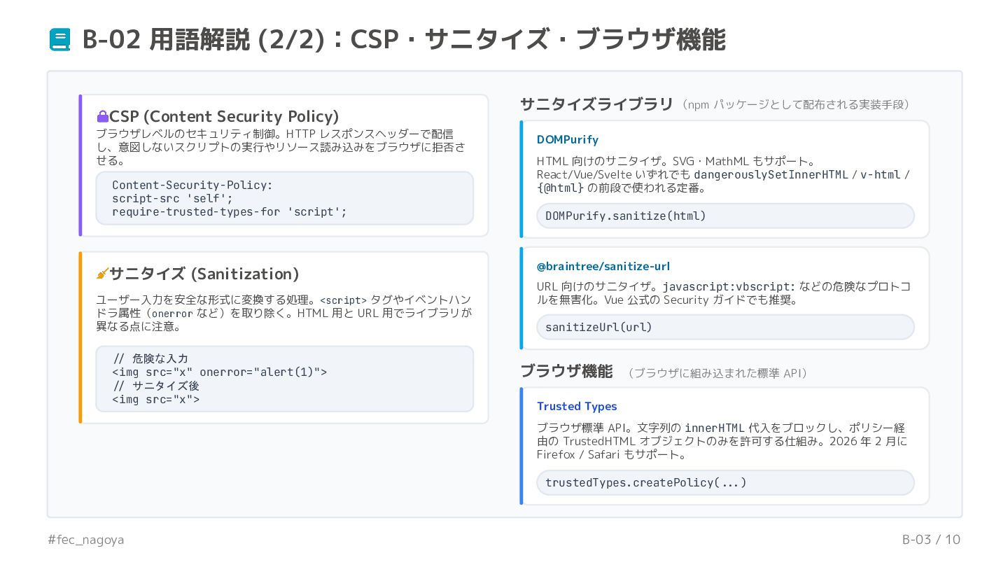The image size is (1008, 567).
Task: Click the Content-Security-Policy code block
Action: pos(284,198)
